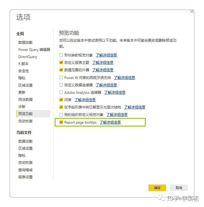Select 数据加载 under 全局
This screenshot has height=207, width=204.
tap(25, 42)
